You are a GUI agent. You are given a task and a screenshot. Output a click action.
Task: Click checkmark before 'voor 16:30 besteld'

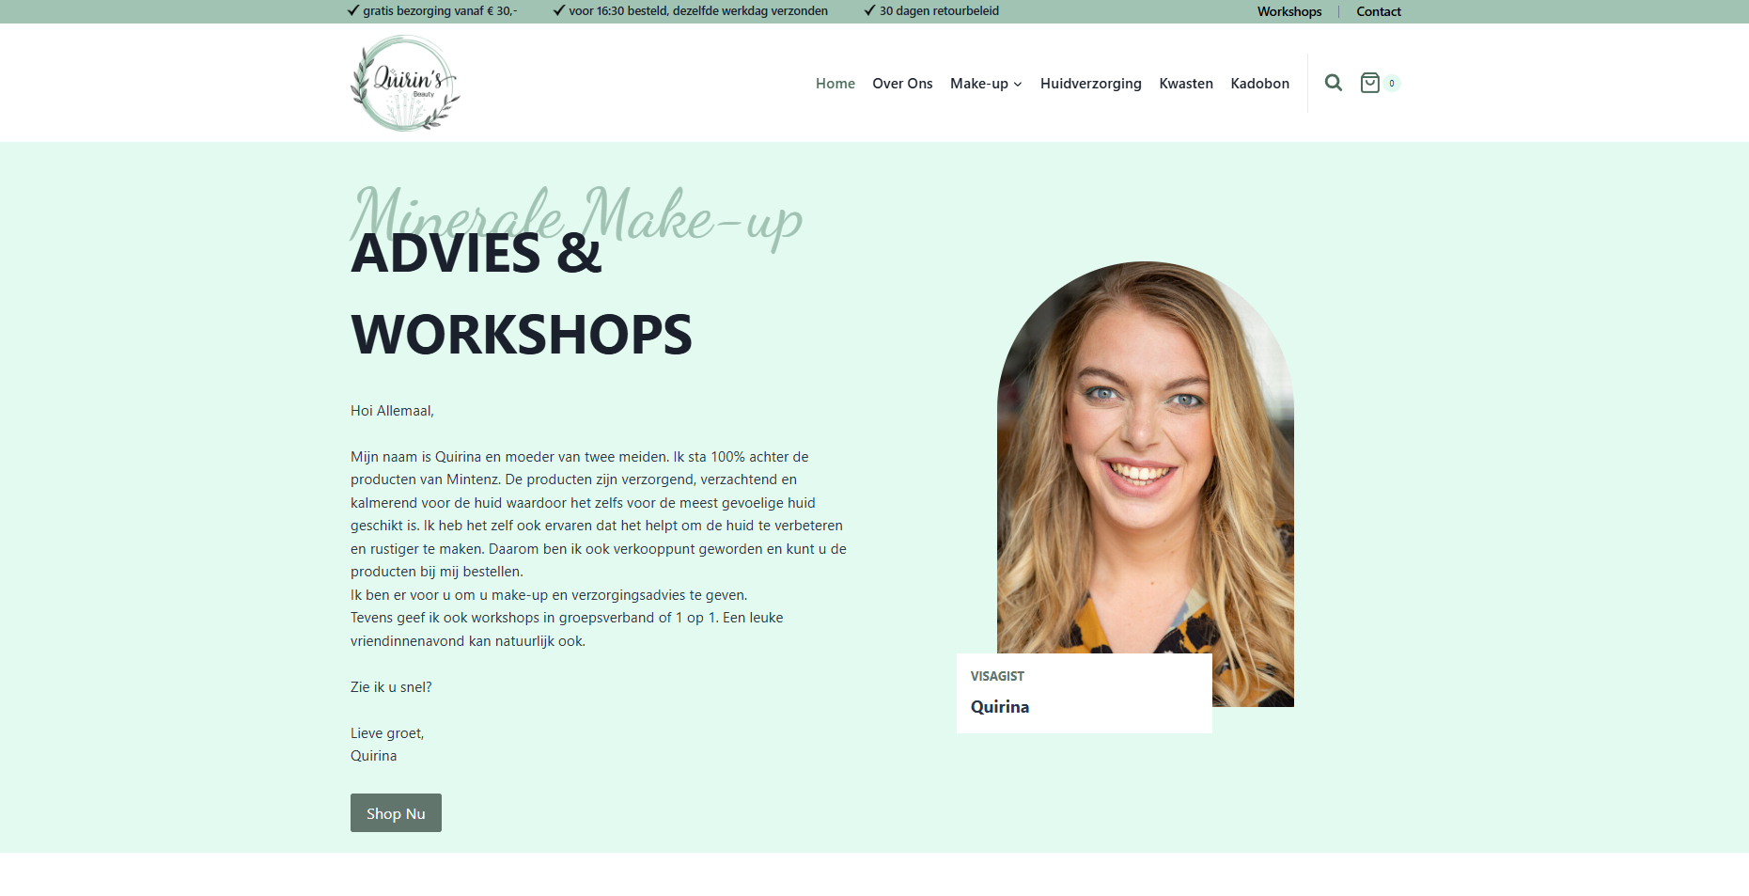point(559,10)
